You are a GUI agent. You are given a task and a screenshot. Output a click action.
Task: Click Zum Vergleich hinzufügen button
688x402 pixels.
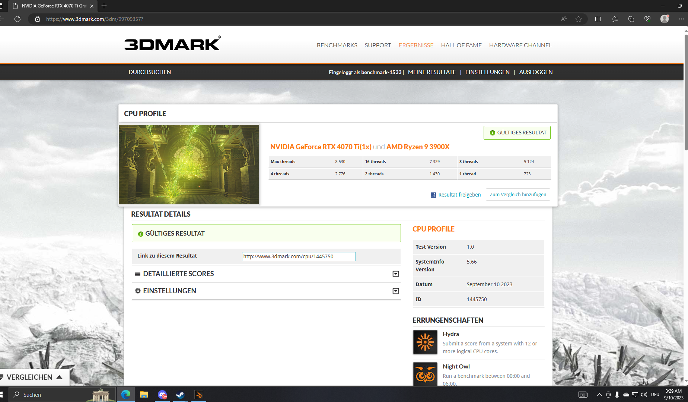click(518, 194)
